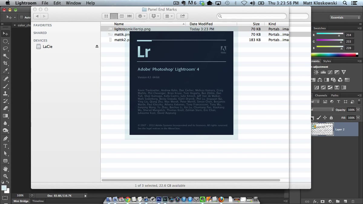Image resolution: width=363 pixels, height=204 pixels.
Task: Select the Rounded Rectangle shape tool
Action: (x=5, y=161)
